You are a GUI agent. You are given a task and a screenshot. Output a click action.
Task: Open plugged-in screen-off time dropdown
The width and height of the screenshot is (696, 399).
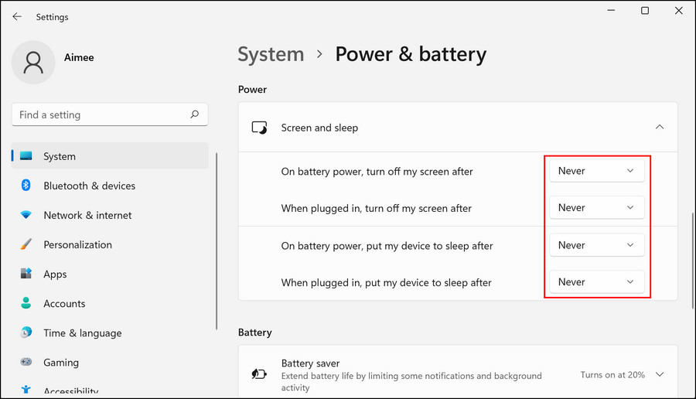[x=596, y=208]
